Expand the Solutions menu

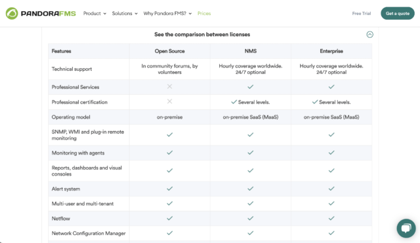pyautogui.click(x=125, y=13)
